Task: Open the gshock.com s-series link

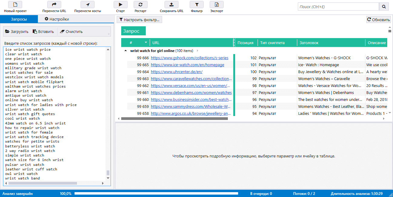Action: point(189,58)
